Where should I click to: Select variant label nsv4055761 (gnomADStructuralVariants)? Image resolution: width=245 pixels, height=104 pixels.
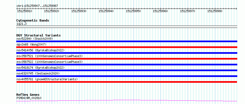47,79
